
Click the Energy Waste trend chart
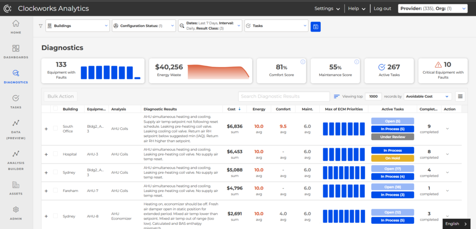(x=218, y=72)
